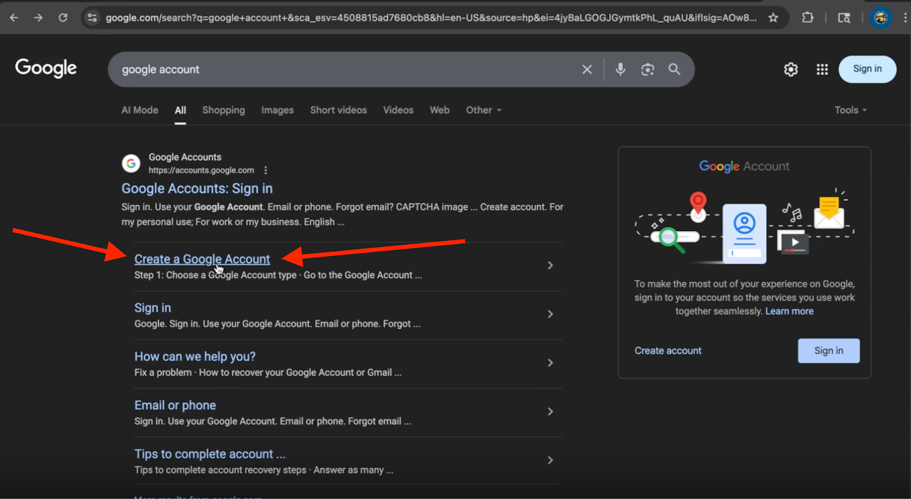Image resolution: width=911 pixels, height=499 pixels.
Task: Click Sign in button in Google Account panel
Action: [828, 350]
